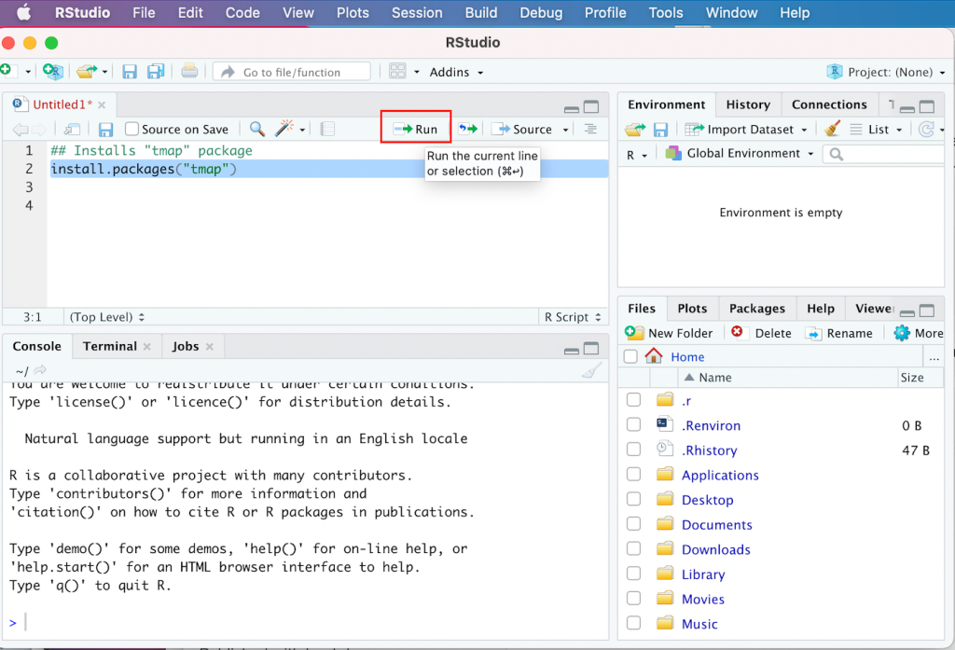Toggle the Source on Save checkbox

131,129
